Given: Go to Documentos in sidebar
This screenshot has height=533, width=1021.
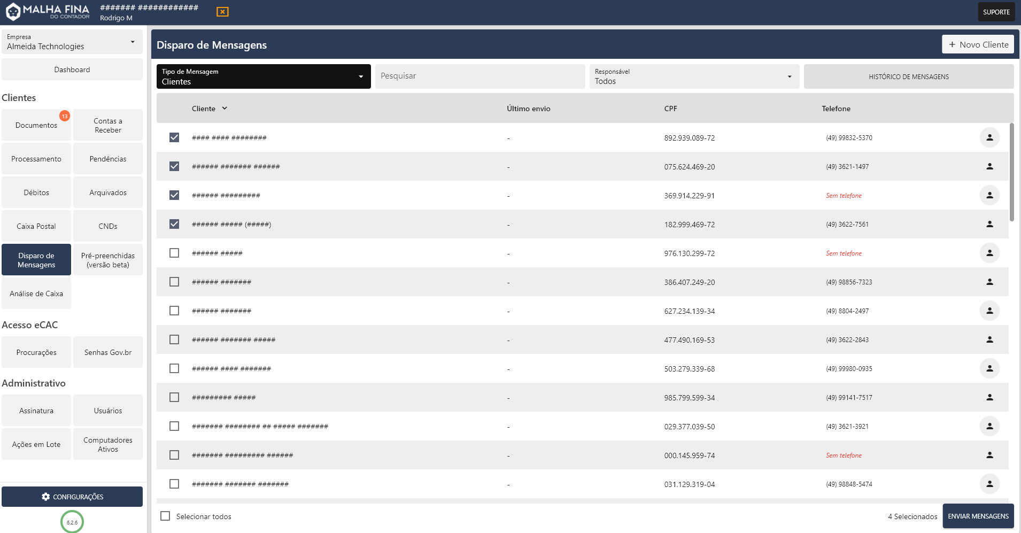Looking at the screenshot, I should click(x=36, y=125).
